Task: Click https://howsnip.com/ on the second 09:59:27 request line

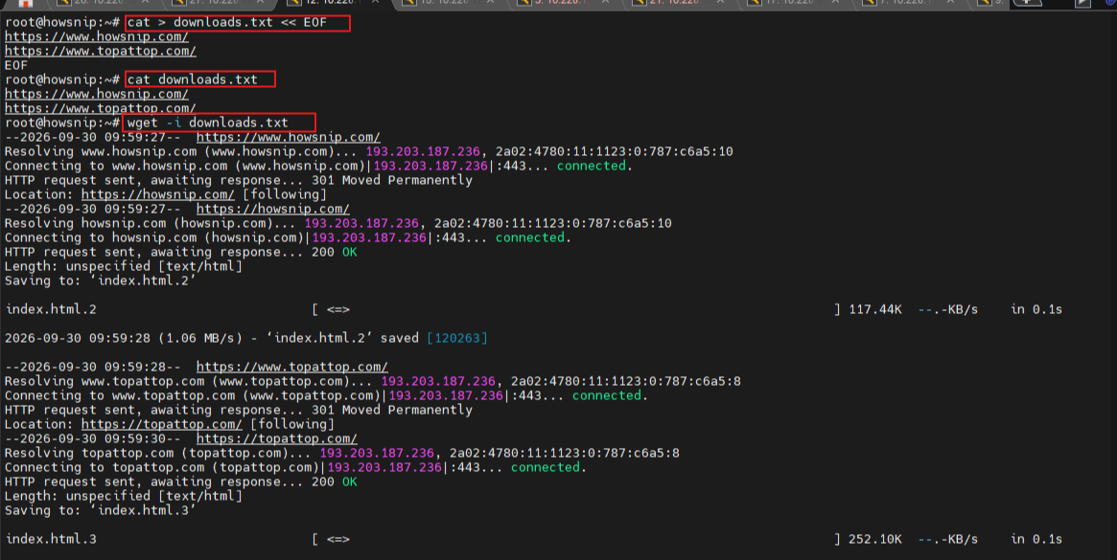Action: point(273,209)
